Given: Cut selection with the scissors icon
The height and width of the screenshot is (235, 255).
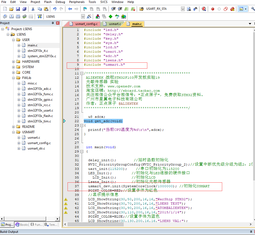Looking at the screenshot, I should point(33,9).
